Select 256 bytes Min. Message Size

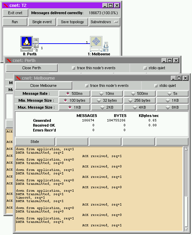[x=139, y=100]
